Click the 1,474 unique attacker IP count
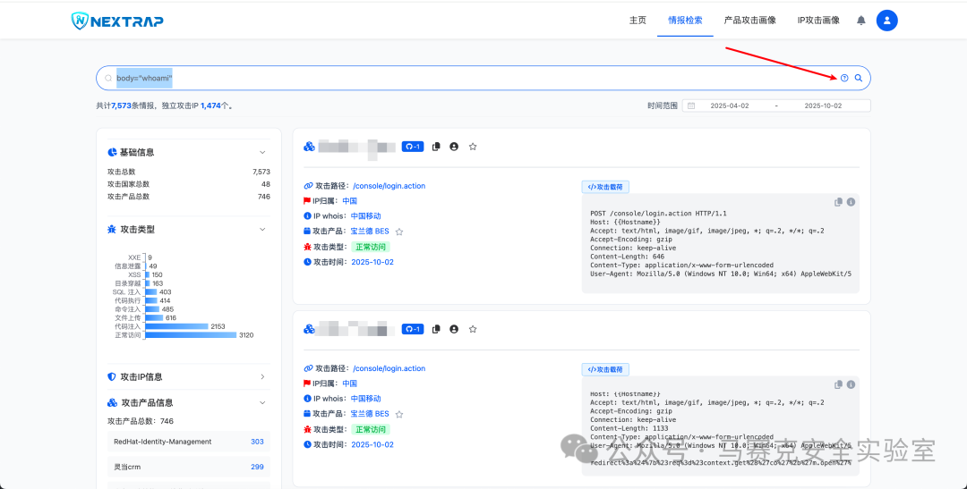This screenshot has height=489, width=967. pyautogui.click(x=210, y=105)
